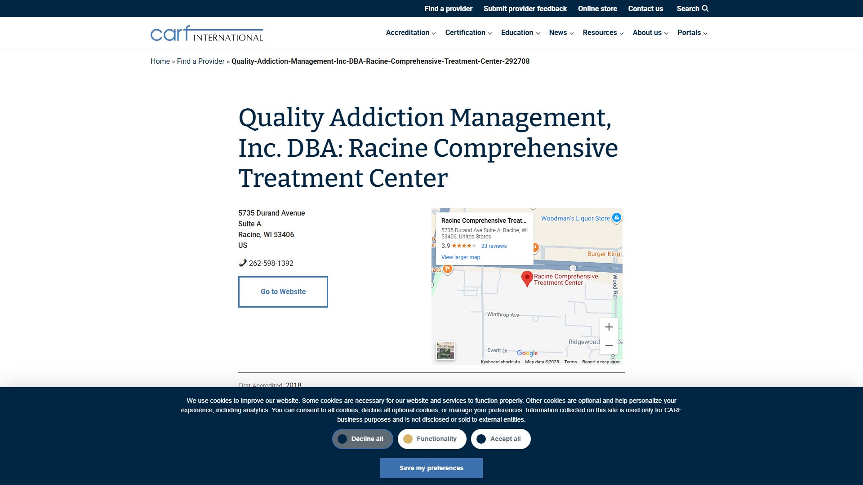This screenshot has width=863, height=485.
Task: Click the Winthrop Ave street label
Action: coord(503,315)
